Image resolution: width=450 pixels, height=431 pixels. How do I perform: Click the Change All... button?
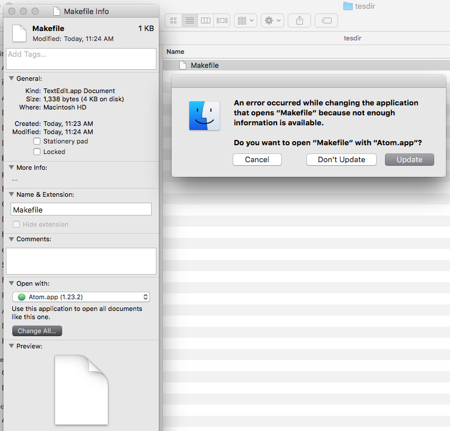(37, 331)
